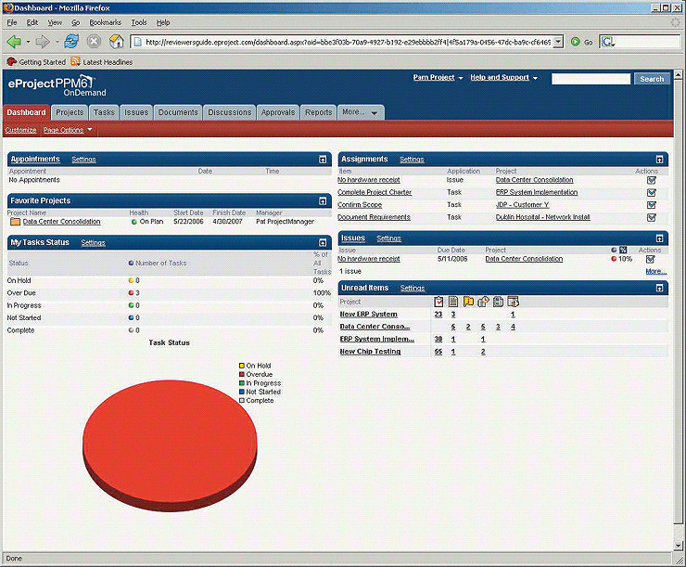
Task: Click the clipboard column icon in Unread Items
Action: tap(498, 302)
